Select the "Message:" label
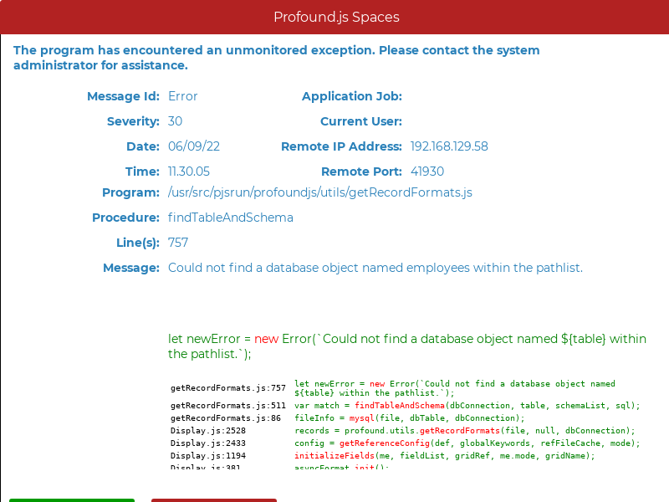 (x=131, y=268)
